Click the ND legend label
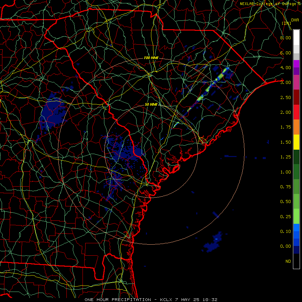The image size is (302, 302). click(x=288, y=261)
